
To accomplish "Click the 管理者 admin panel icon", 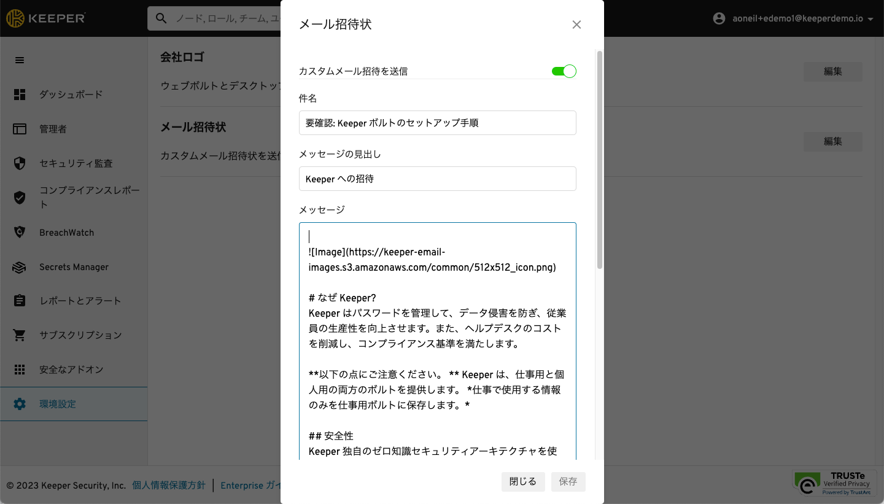I will tap(20, 129).
